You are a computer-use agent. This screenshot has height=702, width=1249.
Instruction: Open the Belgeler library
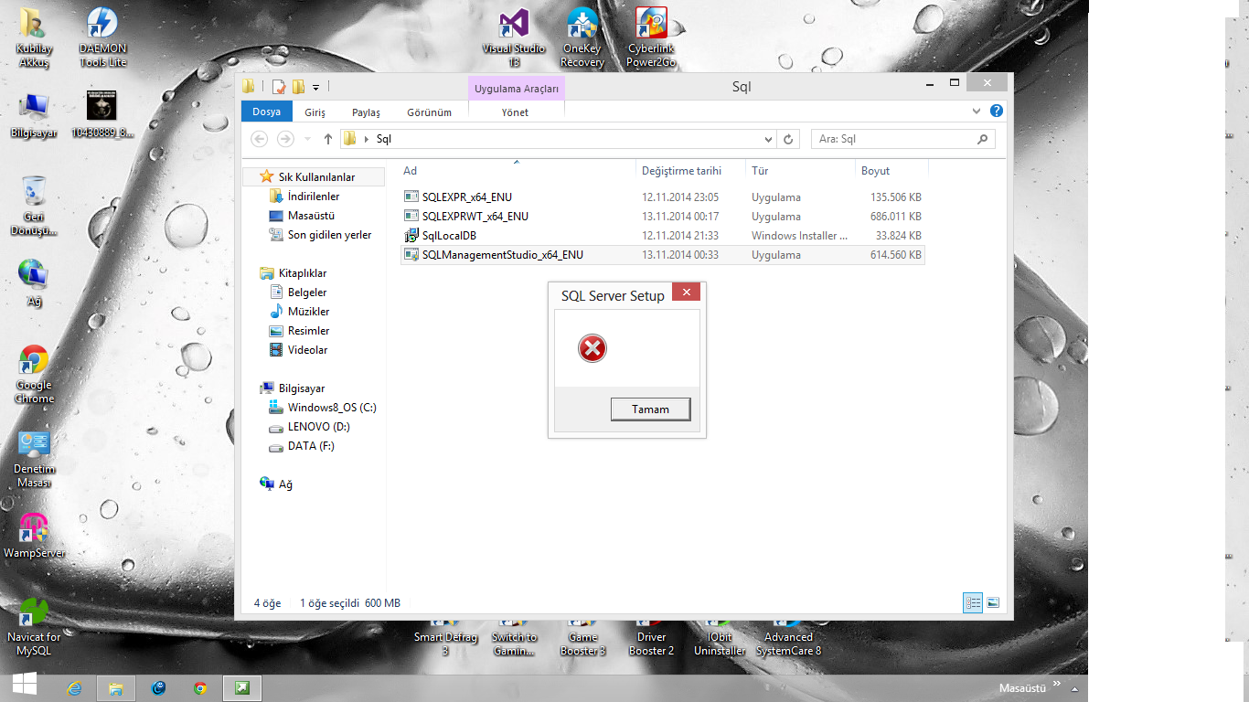click(298, 292)
